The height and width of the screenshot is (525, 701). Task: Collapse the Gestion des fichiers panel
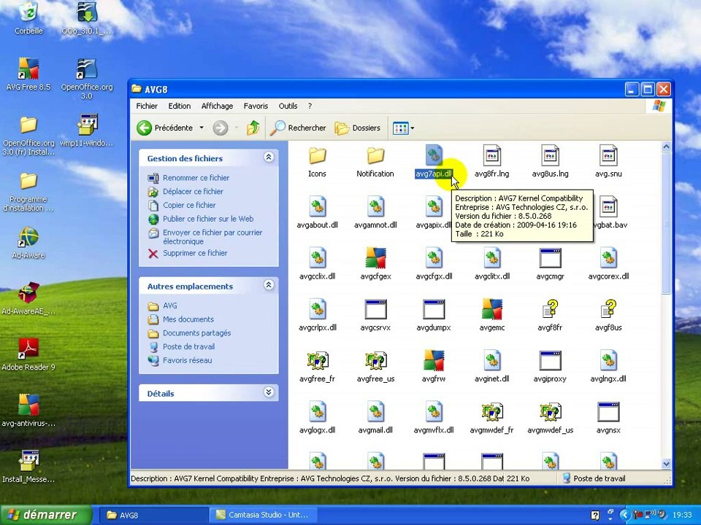click(269, 157)
